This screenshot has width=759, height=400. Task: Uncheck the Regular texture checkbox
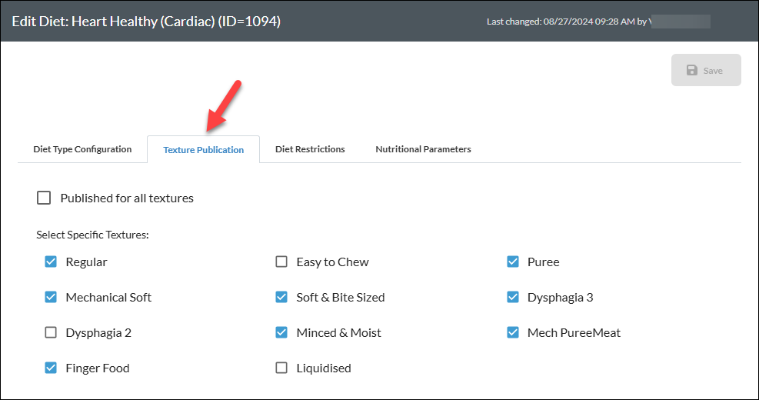pos(51,262)
